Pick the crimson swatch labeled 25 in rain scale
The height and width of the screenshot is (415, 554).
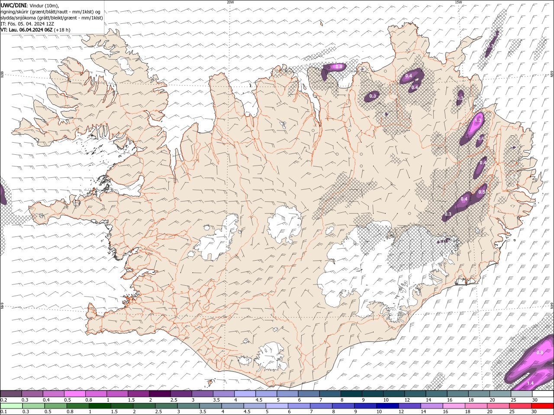tap(520, 406)
